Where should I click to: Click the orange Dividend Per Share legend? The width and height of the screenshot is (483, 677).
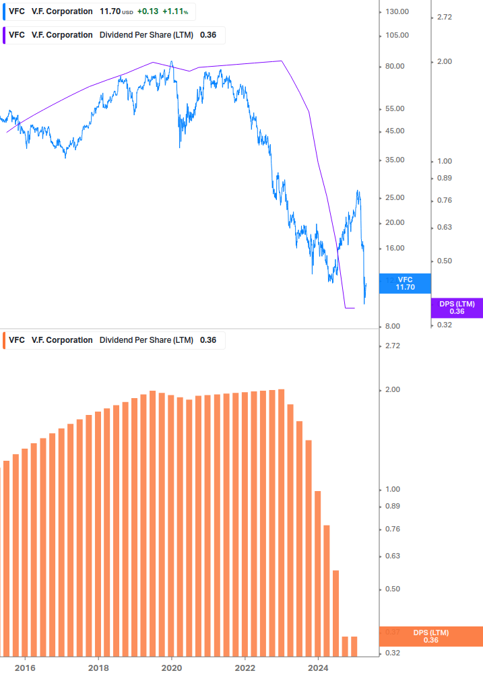(114, 340)
